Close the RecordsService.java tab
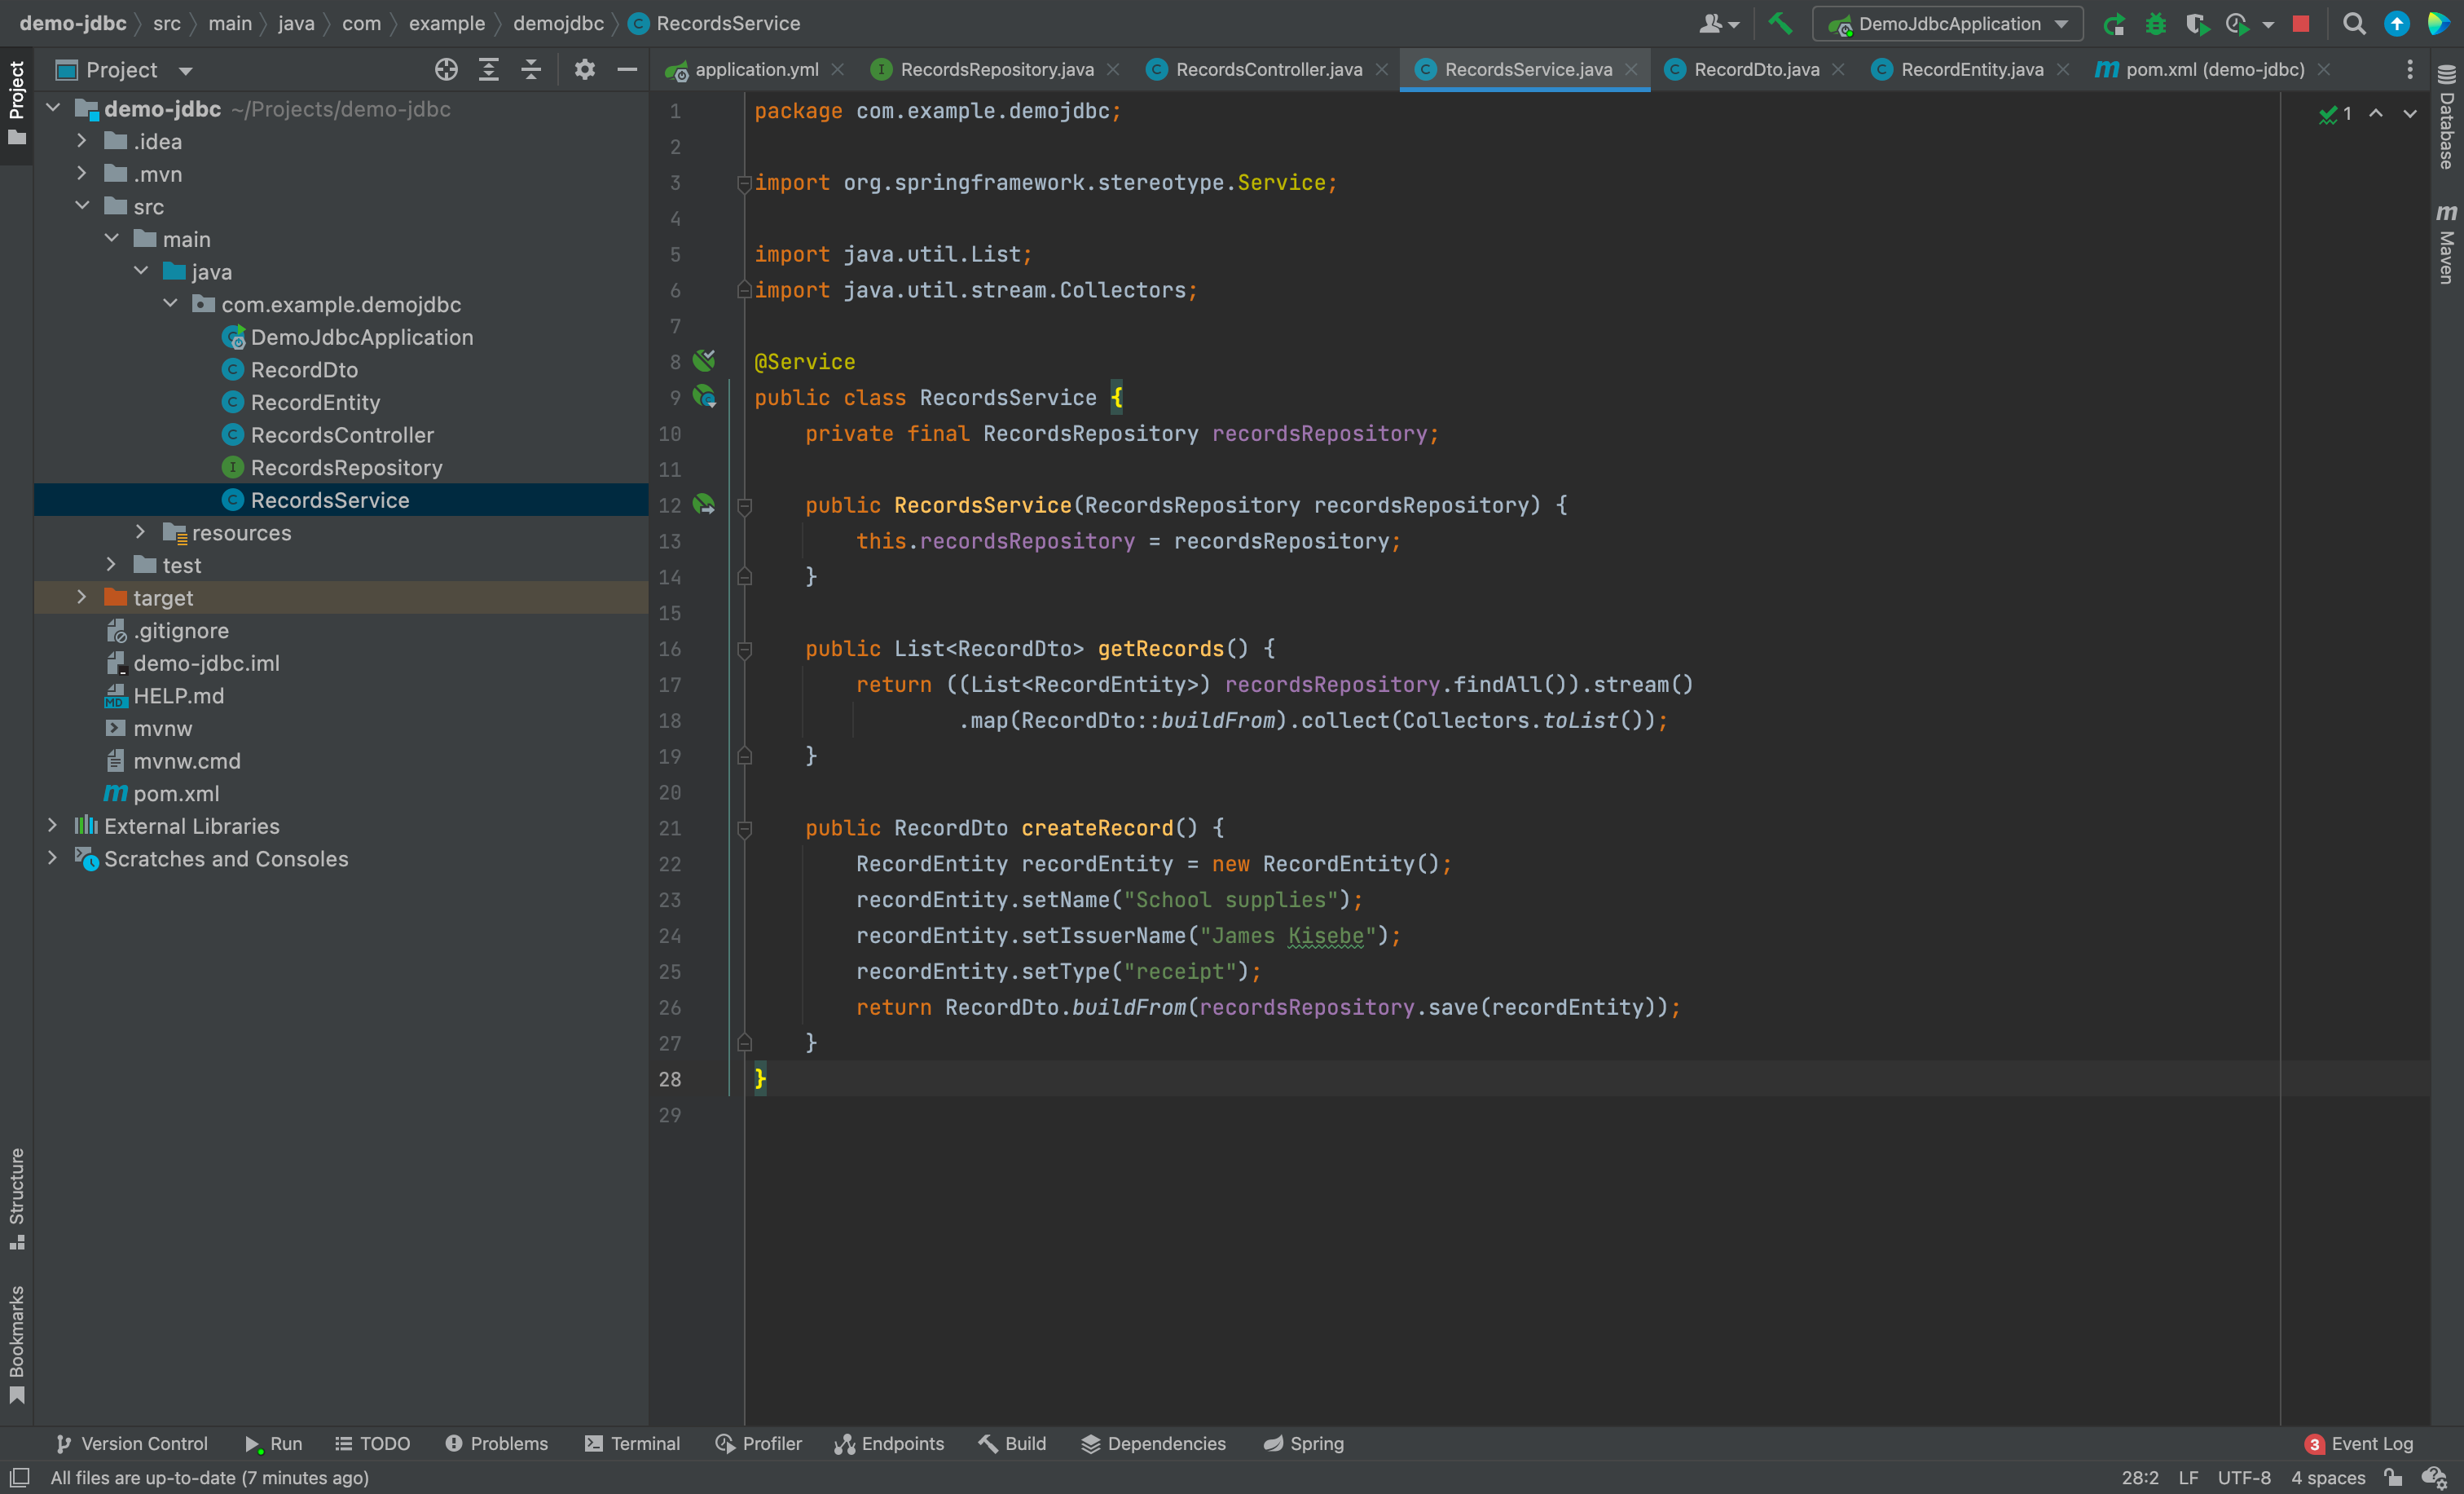Image resolution: width=2464 pixels, height=1494 pixels. [x=1631, y=69]
